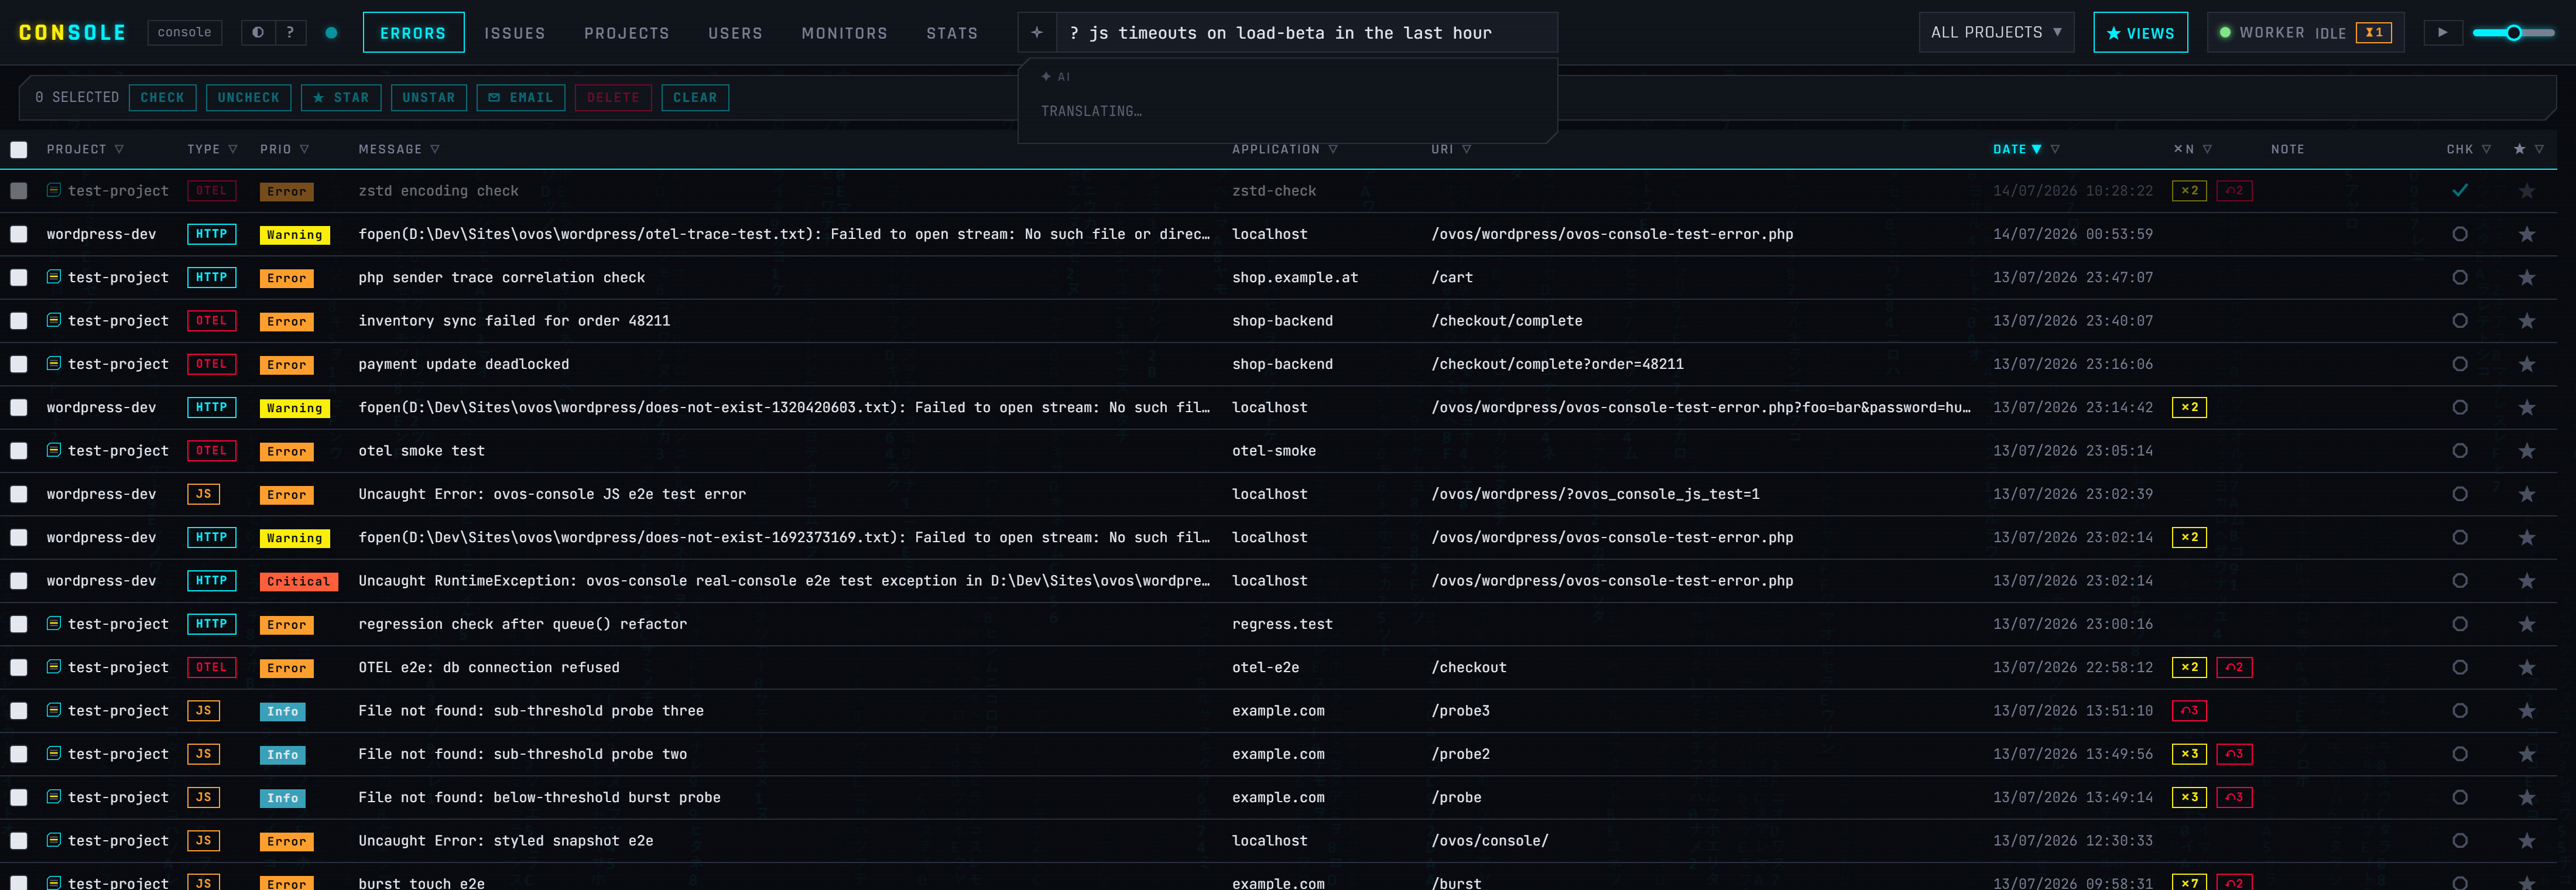Screen dimensions: 2576x890
Task: Click the red DELETE button
Action: [x=613, y=97]
